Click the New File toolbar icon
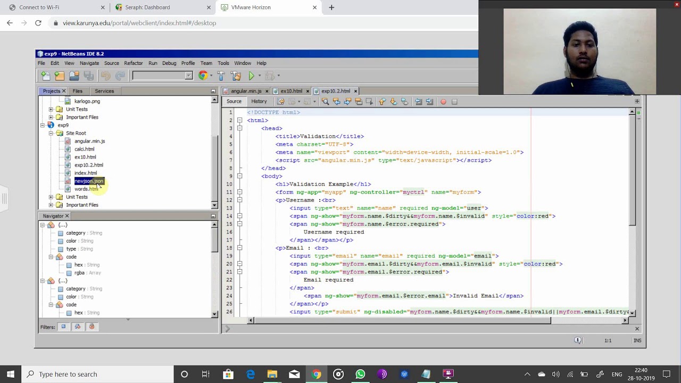This screenshot has width=681, height=383. tap(45, 76)
